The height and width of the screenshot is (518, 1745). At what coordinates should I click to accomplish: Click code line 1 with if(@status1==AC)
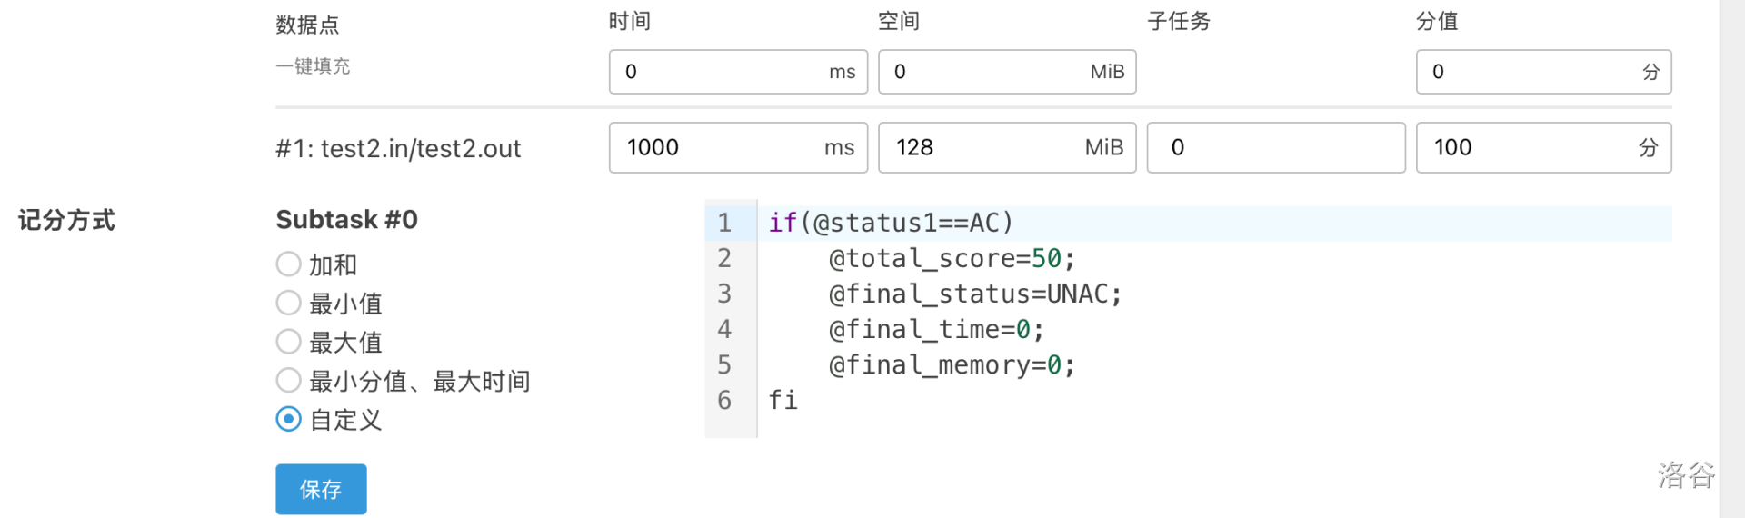point(891,223)
